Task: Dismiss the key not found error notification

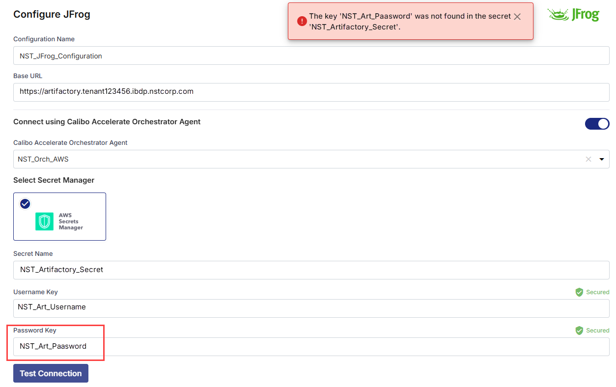Action: pos(517,17)
